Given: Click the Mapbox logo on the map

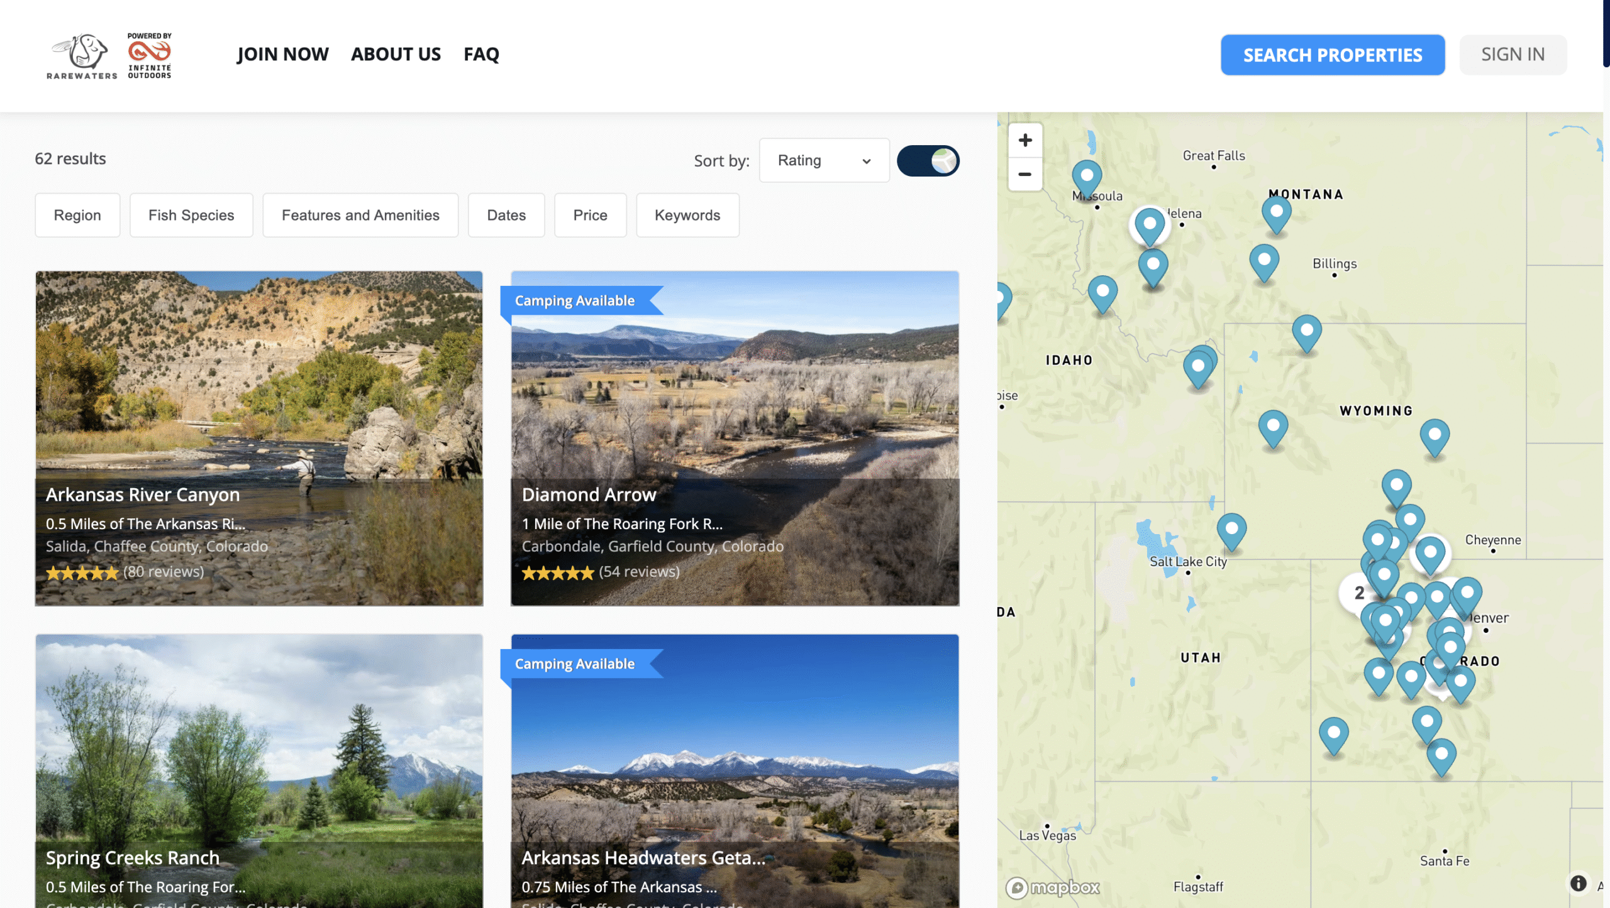Looking at the screenshot, I should click(1053, 887).
